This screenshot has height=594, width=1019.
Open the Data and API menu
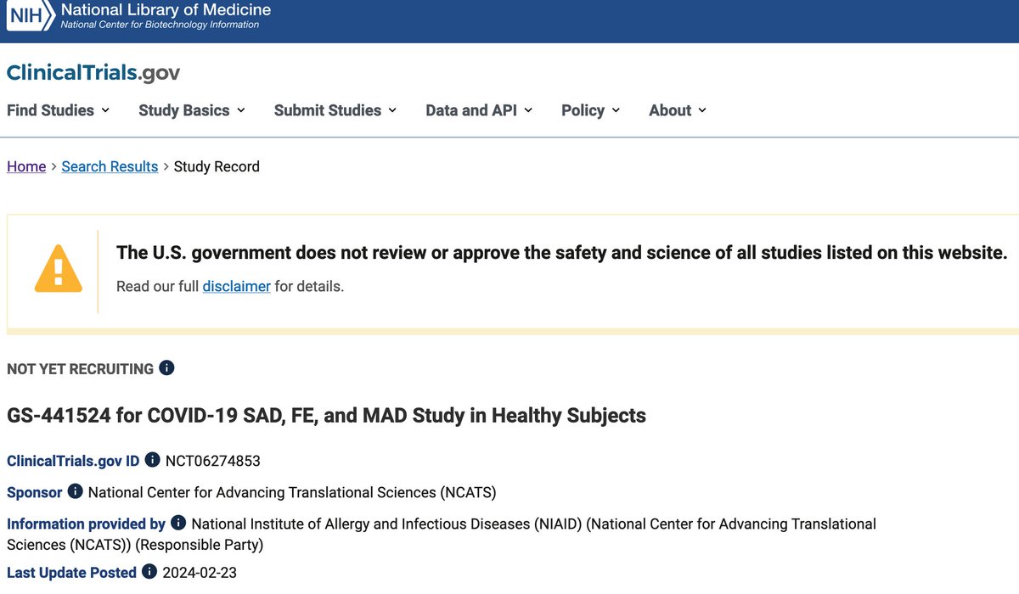pos(479,110)
